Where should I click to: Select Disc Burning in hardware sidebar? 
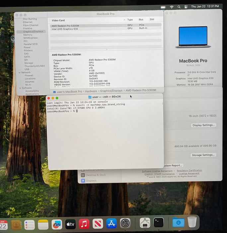coord(30,19)
